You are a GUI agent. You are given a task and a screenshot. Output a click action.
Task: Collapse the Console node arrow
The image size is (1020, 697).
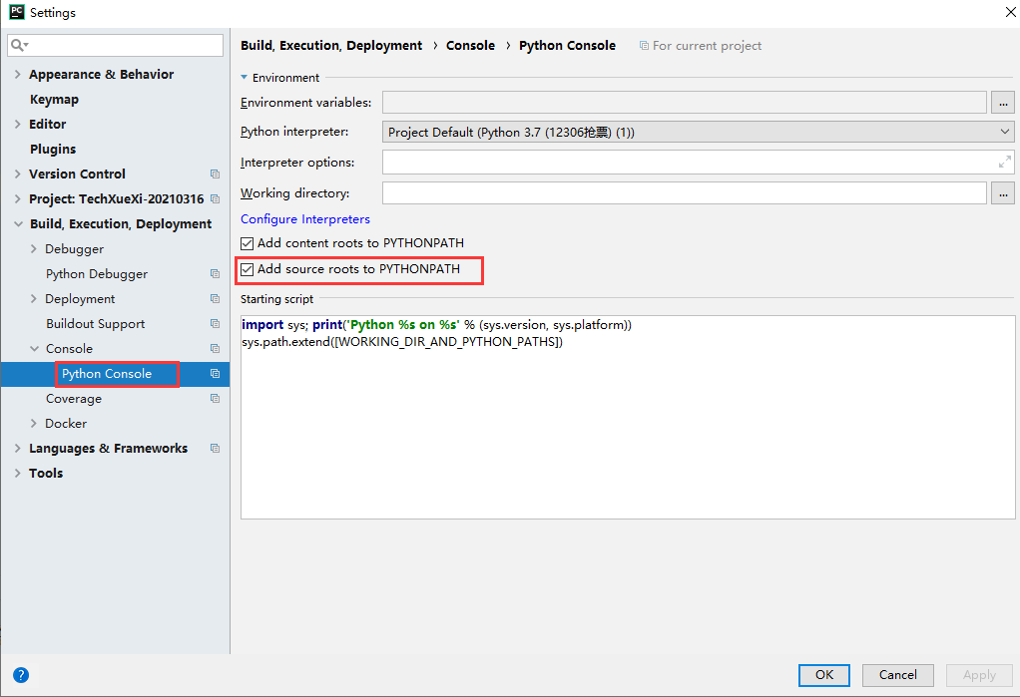click(x=35, y=349)
